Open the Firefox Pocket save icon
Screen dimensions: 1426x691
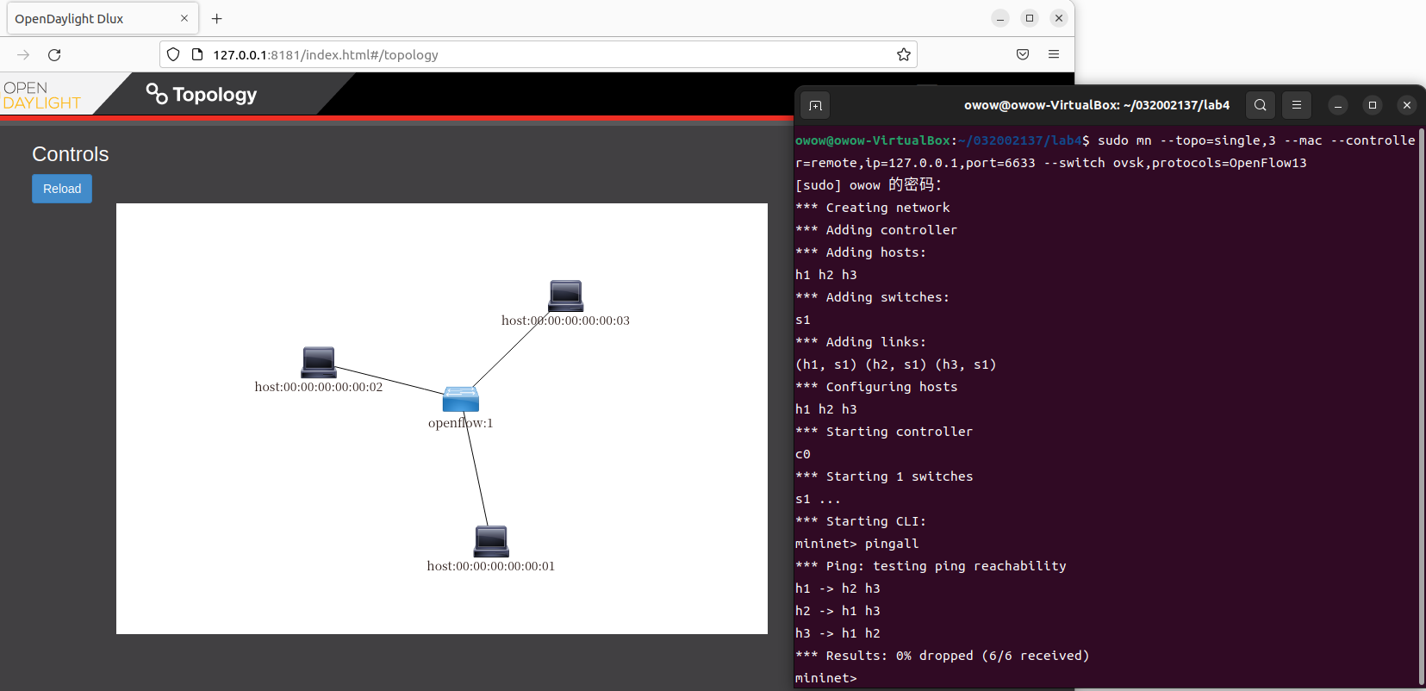pyautogui.click(x=1023, y=55)
